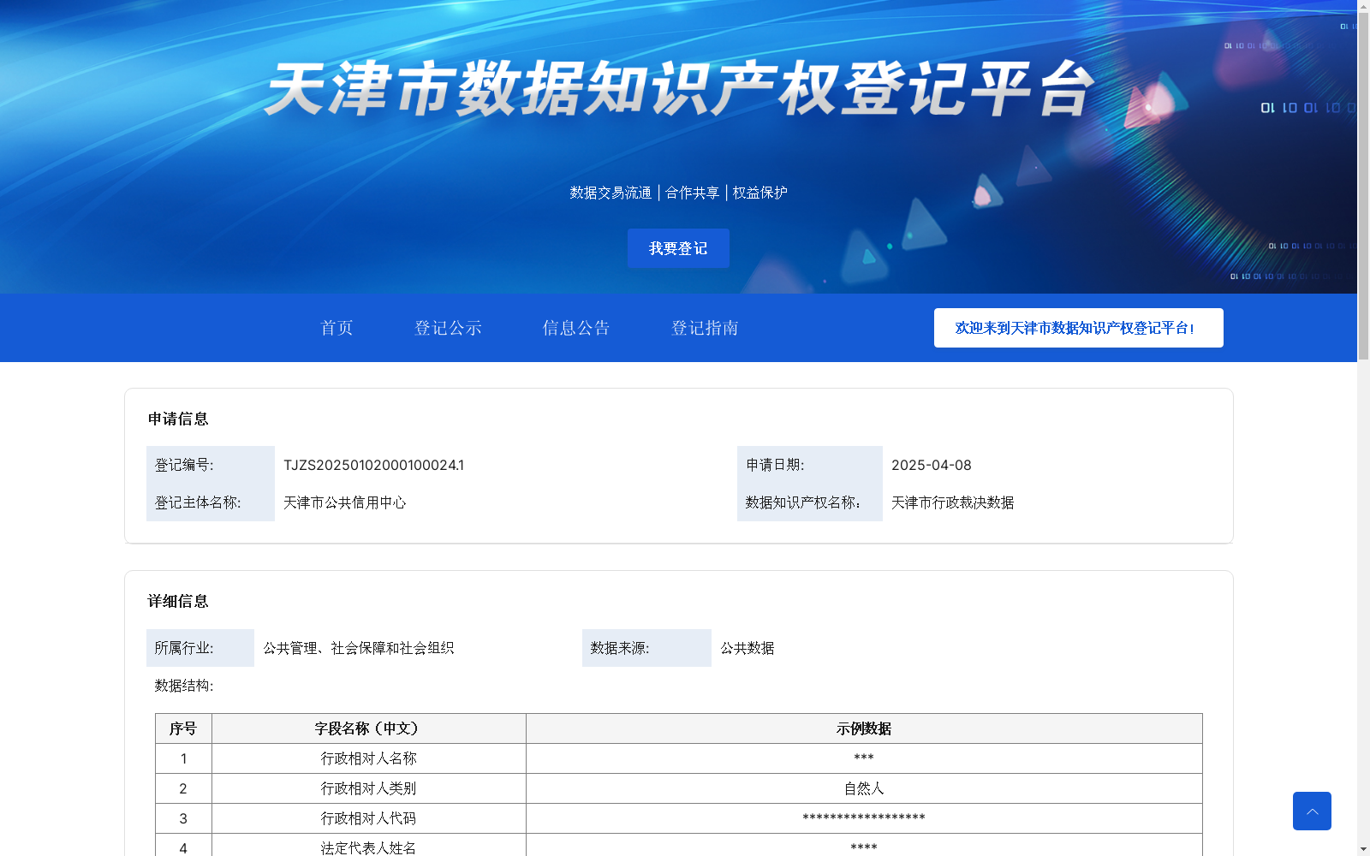
Task: Click the 序号 column header
Action: coord(183,728)
